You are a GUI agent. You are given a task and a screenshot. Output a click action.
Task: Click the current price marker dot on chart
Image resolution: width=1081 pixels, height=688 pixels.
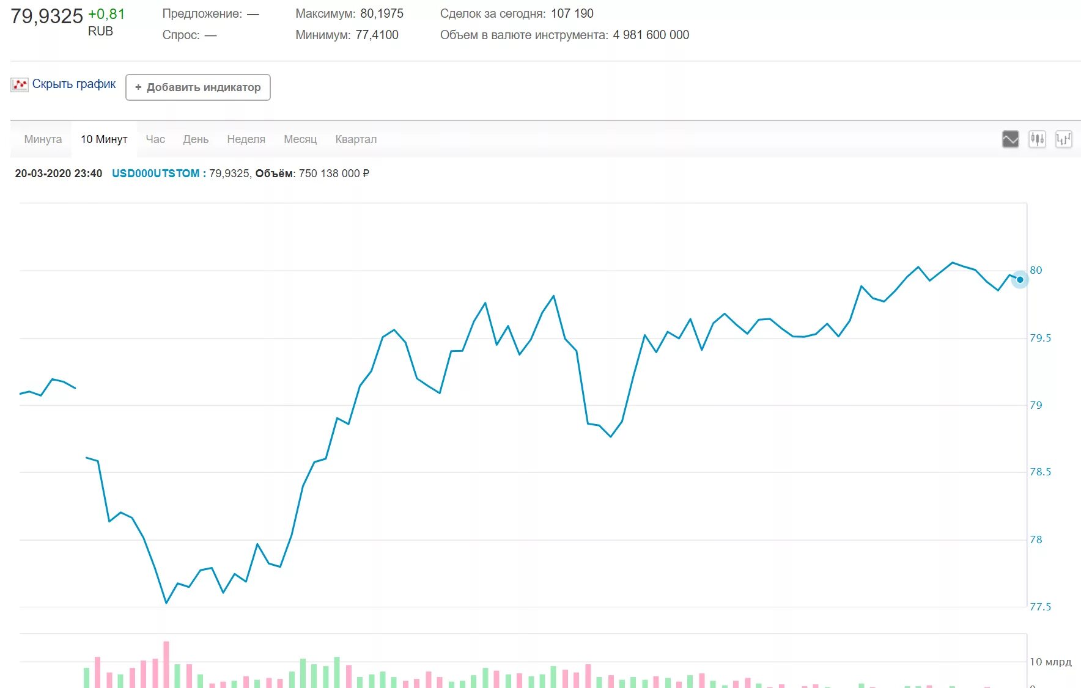1020,280
